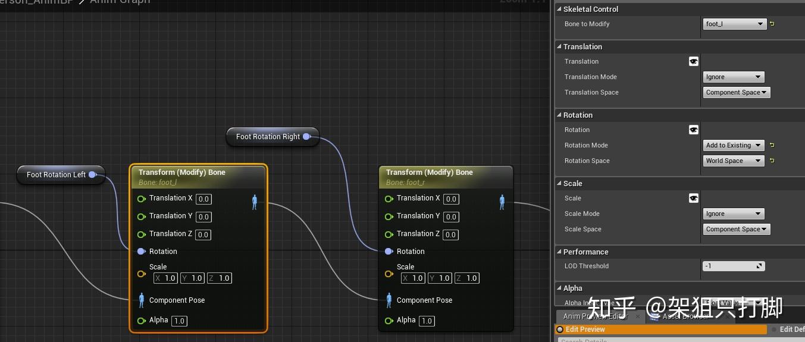
Task: Open Scale Space dropdown
Action: pos(737,229)
